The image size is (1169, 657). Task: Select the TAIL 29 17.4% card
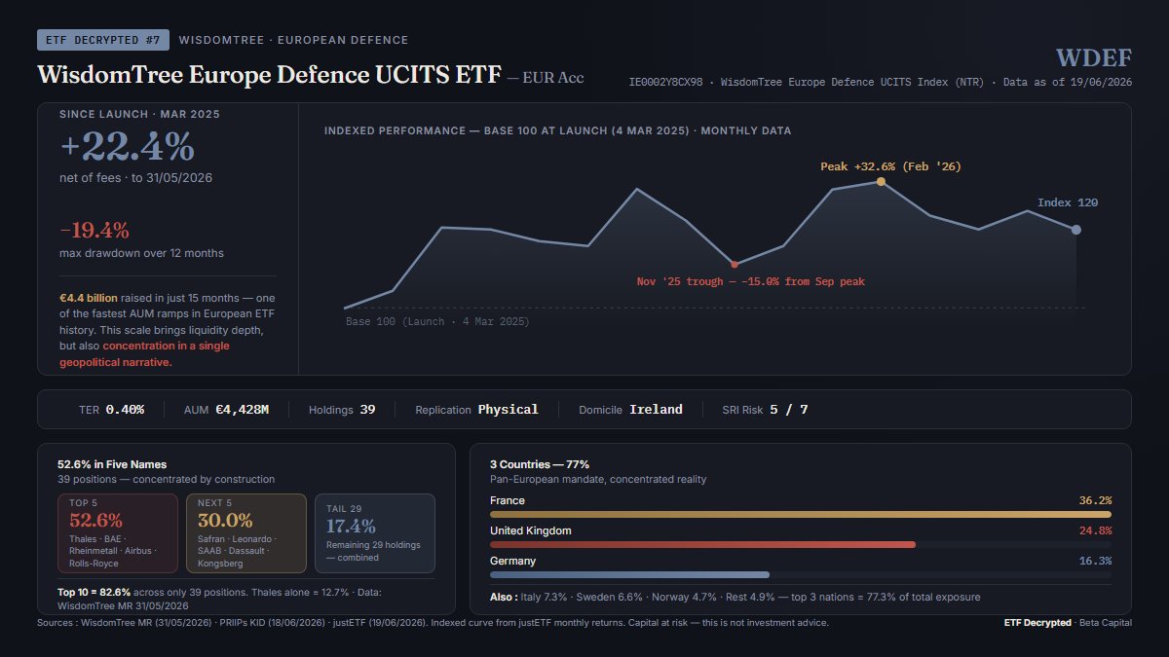point(374,533)
